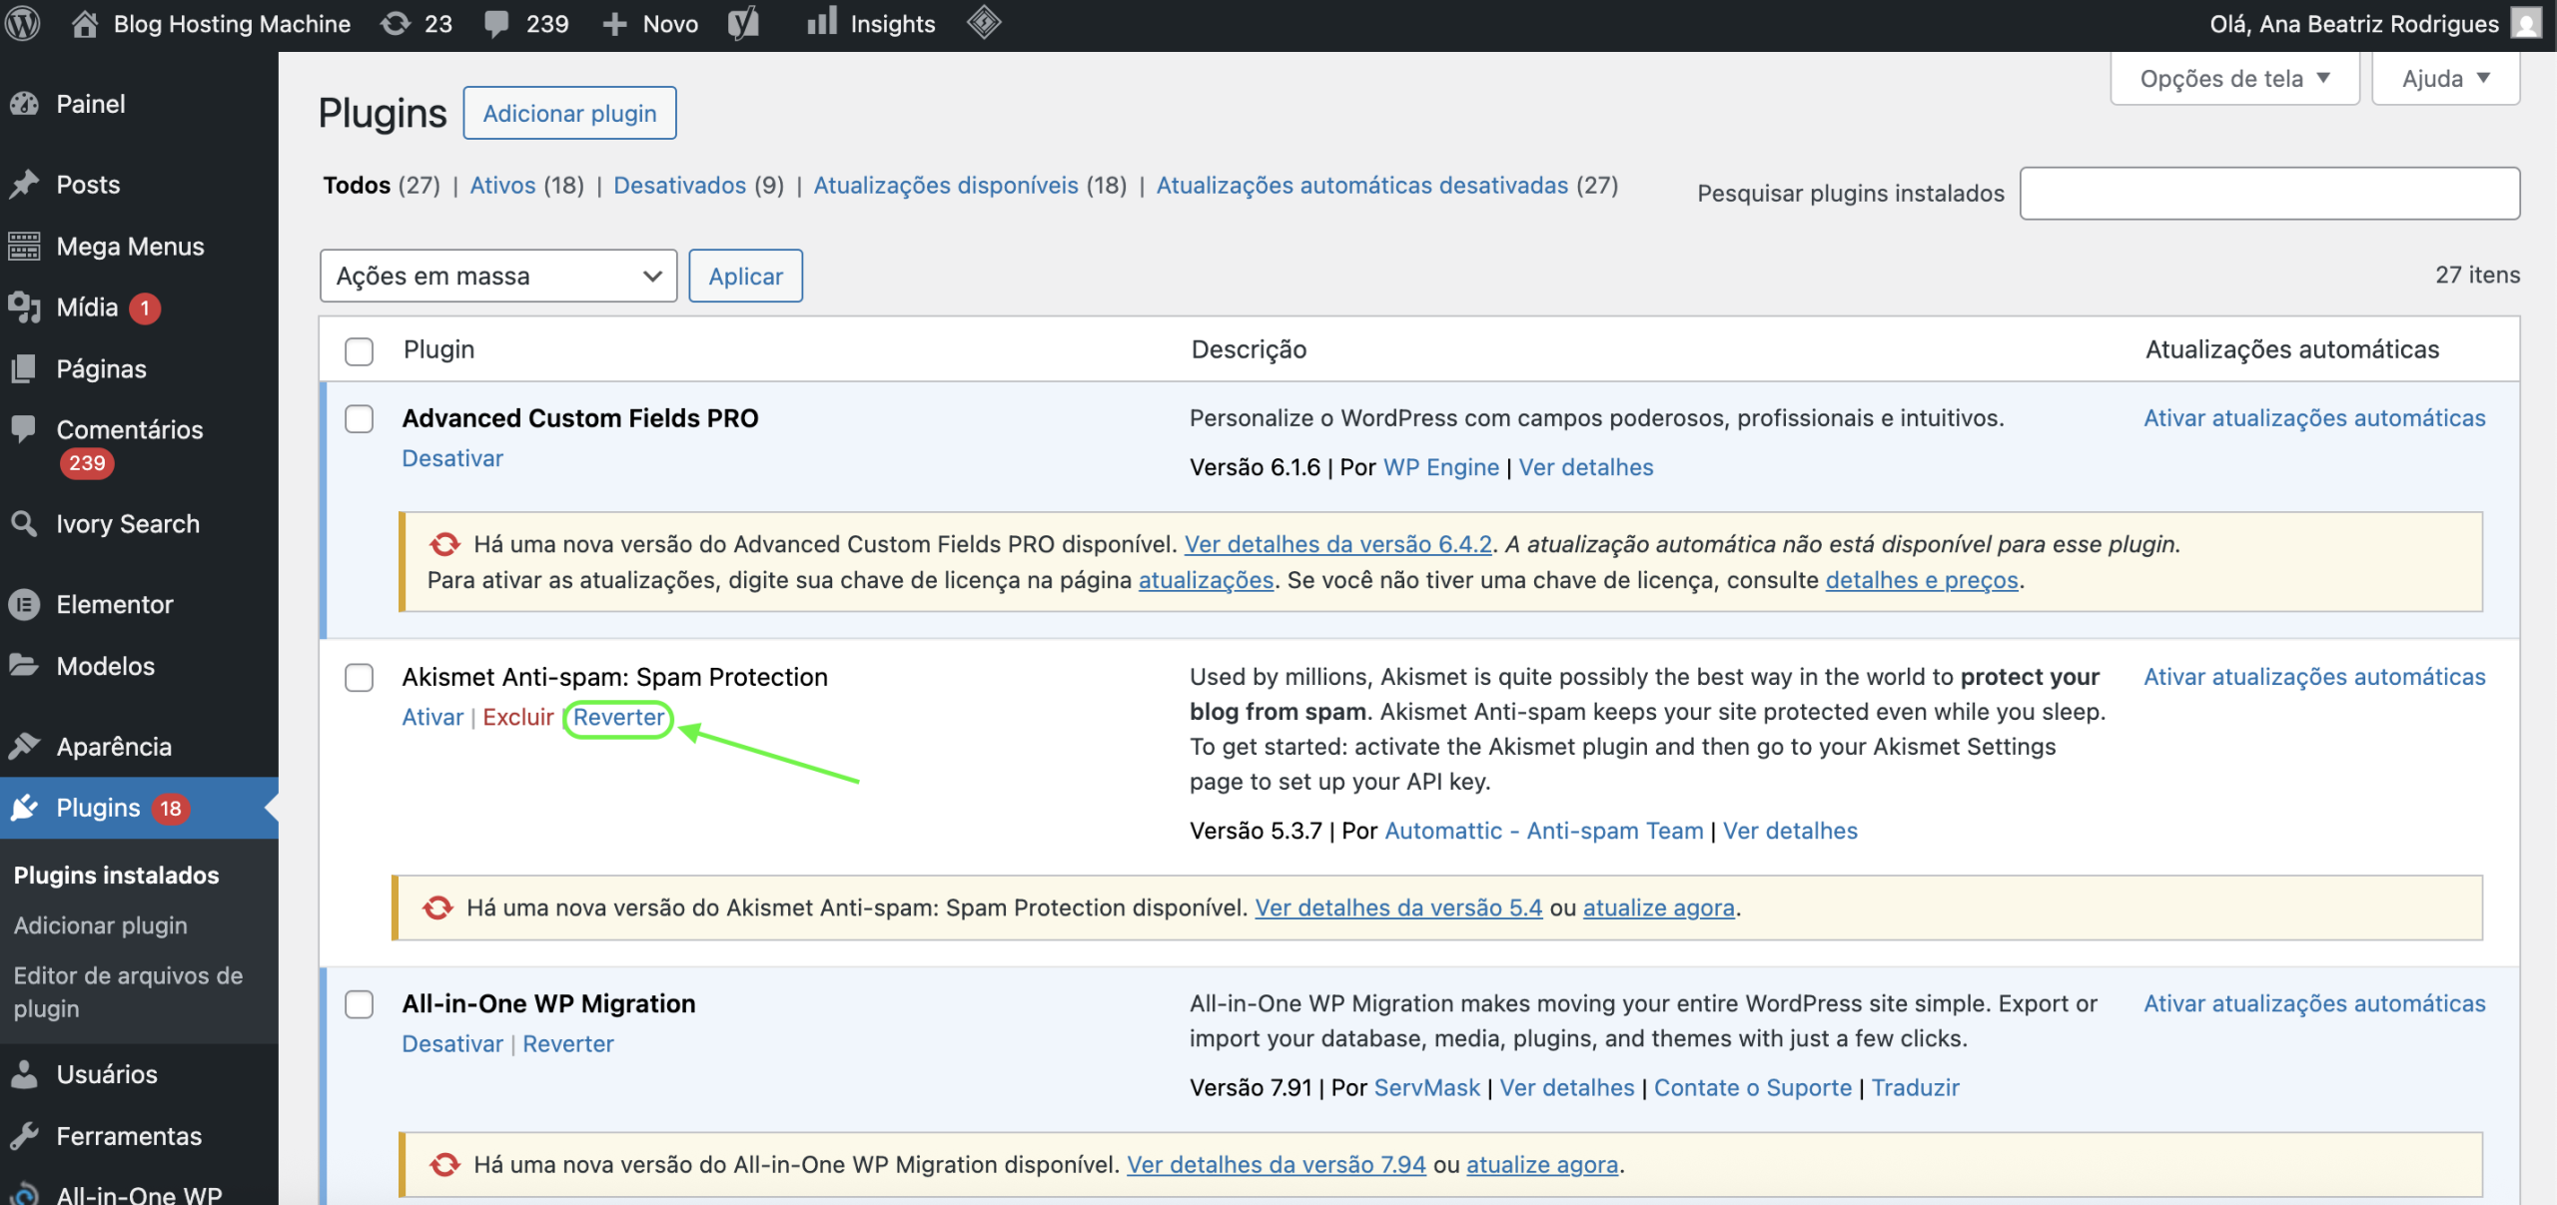Screen dimensions: 2557x1205
Task: Enable automatic updates for Advanced Custom Fields
Action: 2314,418
